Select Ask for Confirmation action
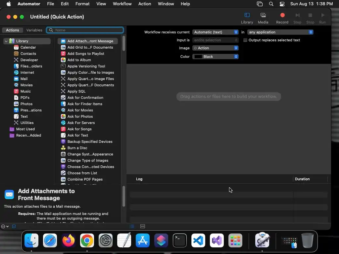The height and width of the screenshot is (254, 339). [85, 98]
